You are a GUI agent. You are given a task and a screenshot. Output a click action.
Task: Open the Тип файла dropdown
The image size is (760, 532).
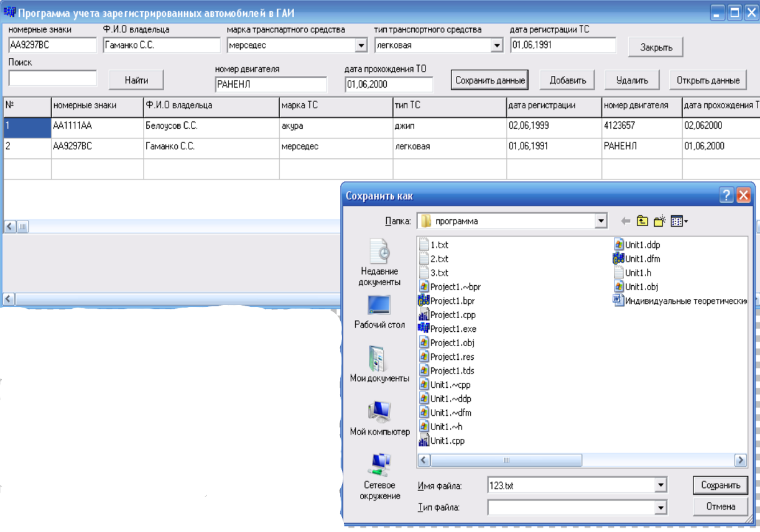point(660,508)
